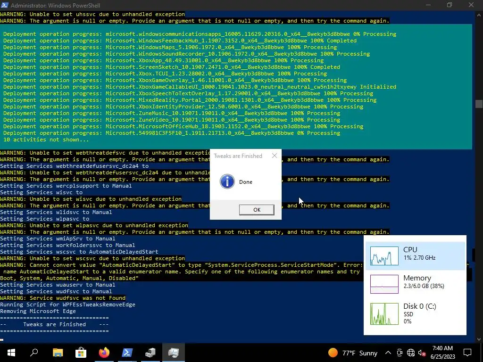
Task: Click the PowerShell window title bar icon
Action: click(5, 5)
